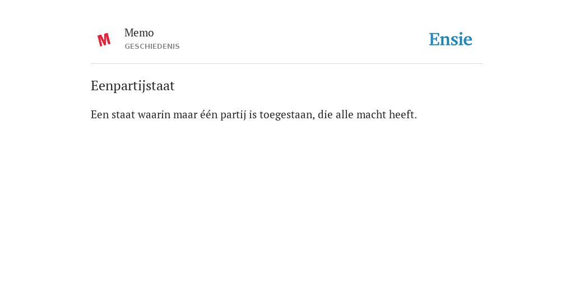Image resolution: width=574 pixels, height=287 pixels.
Task: Click the empty area below the definition
Action: click(x=287, y=201)
